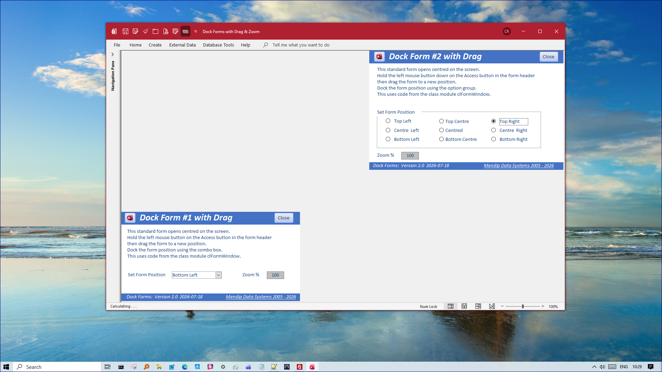Image resolution: width=662 pixels, height=372 pixels.
Task: Select the Centred radio option
Action: [x=441, y=130]
